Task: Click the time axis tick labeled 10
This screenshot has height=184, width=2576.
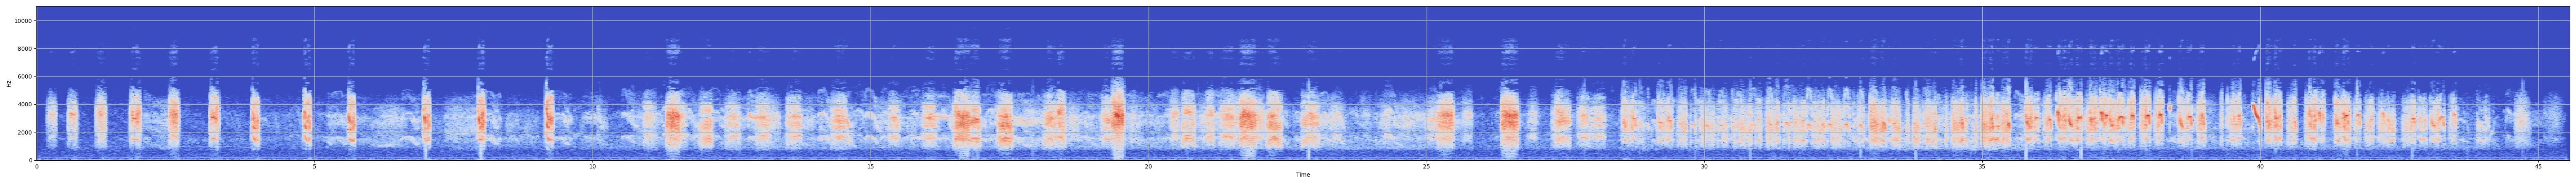Action: (x=592, y=166)
